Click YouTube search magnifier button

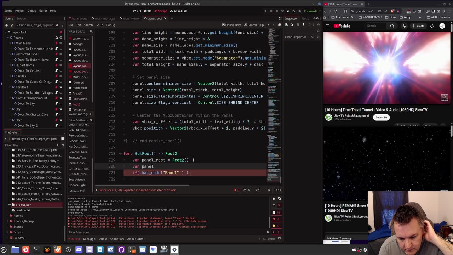[x=392, y=26]
